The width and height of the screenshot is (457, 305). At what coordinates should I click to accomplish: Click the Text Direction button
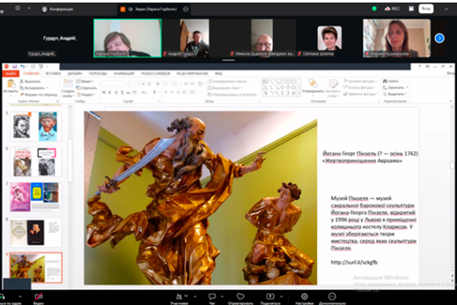coord(228,81)
